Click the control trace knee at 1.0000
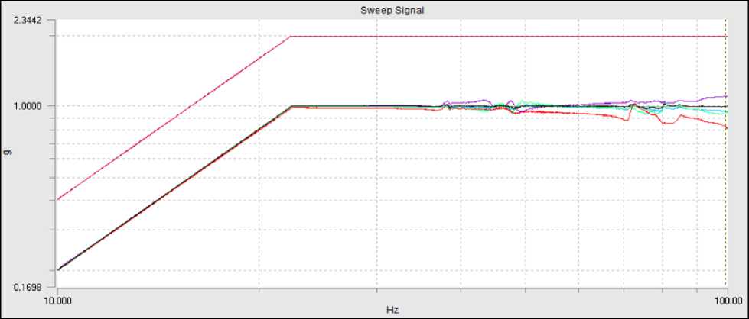Image resolution: width=749 pixels, height=319 pixels. (x=291, y=106)
